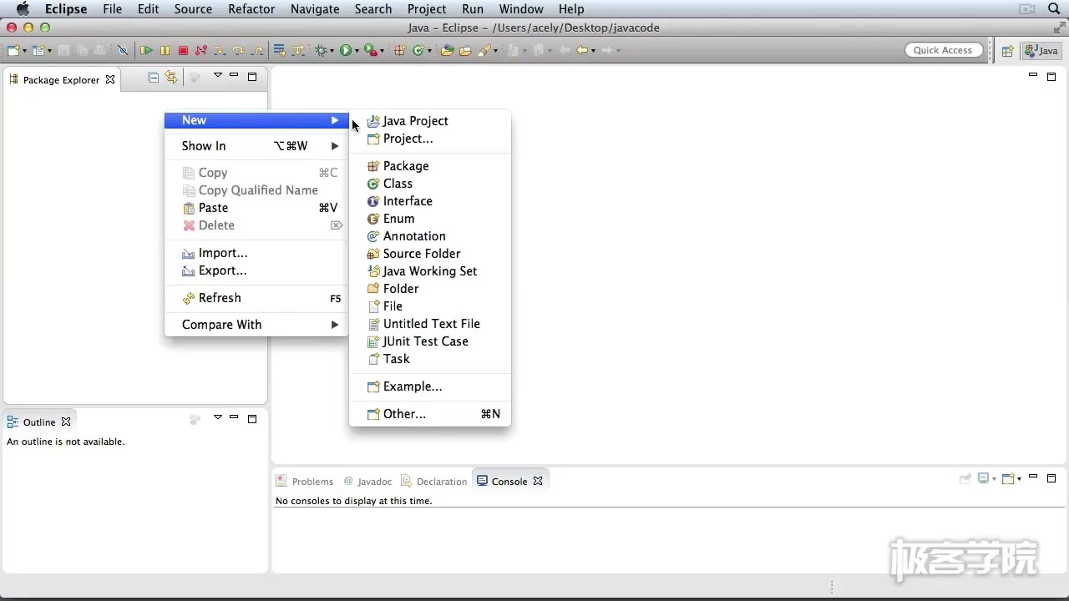Choose Java Project from New submenu
1069x601 pixels.
tap(429, 120)
